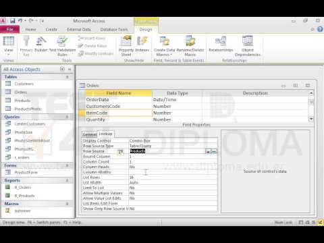Open the Indexes dialog
The width and height of the screenshot is (324, 243).
(x=142, y=45)
